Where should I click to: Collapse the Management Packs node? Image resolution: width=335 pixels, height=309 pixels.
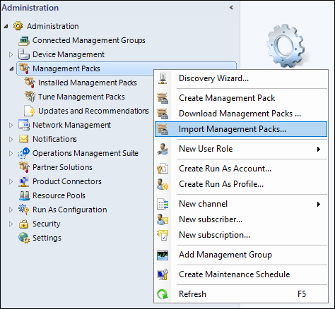click(x=11, y=69)
